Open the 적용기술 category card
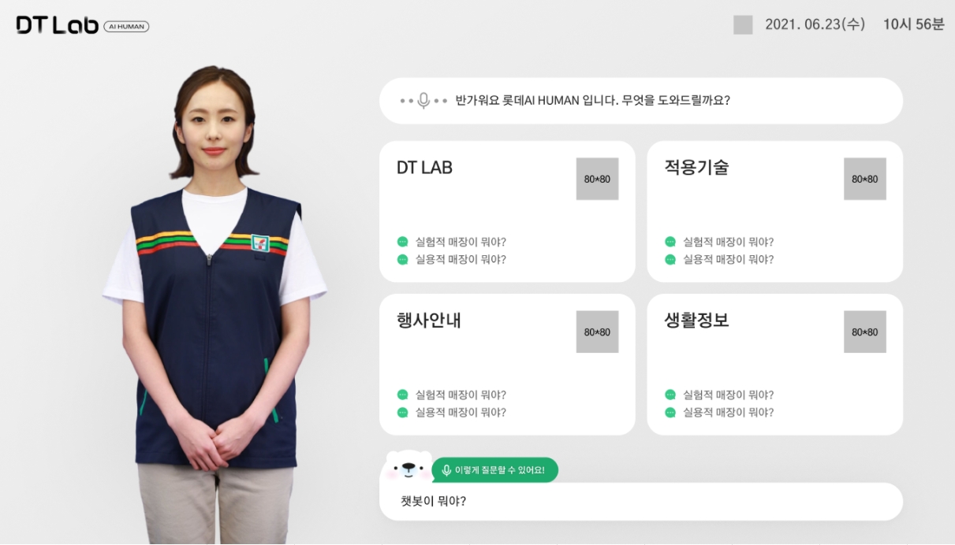Viewport: 955px width, 545px height. [x=775, y=211]
